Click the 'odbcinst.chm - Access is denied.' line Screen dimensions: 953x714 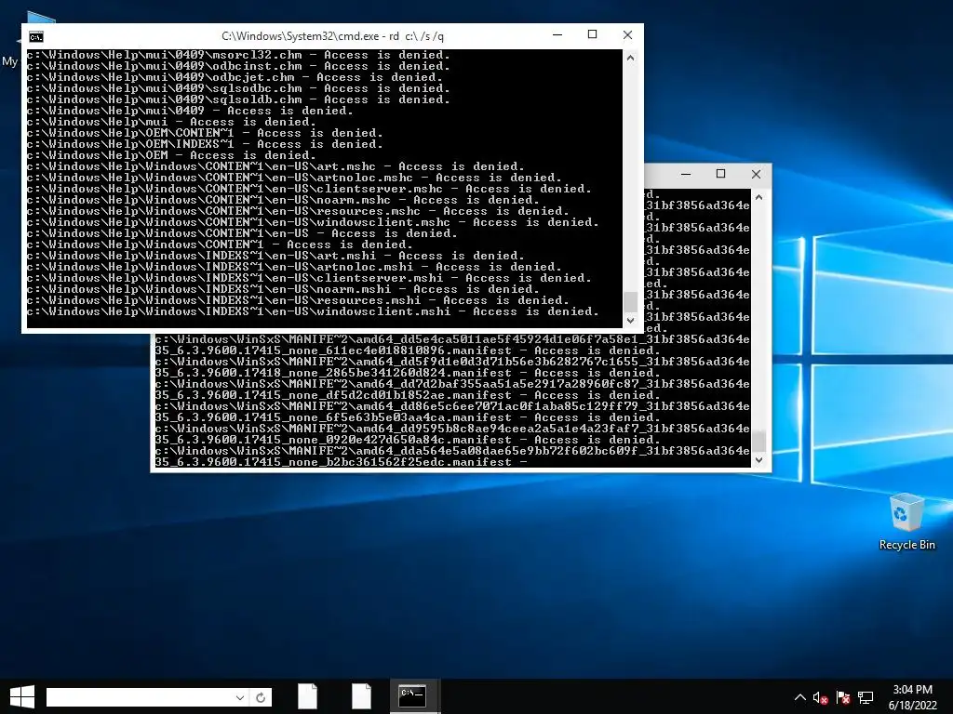(238, 66)
